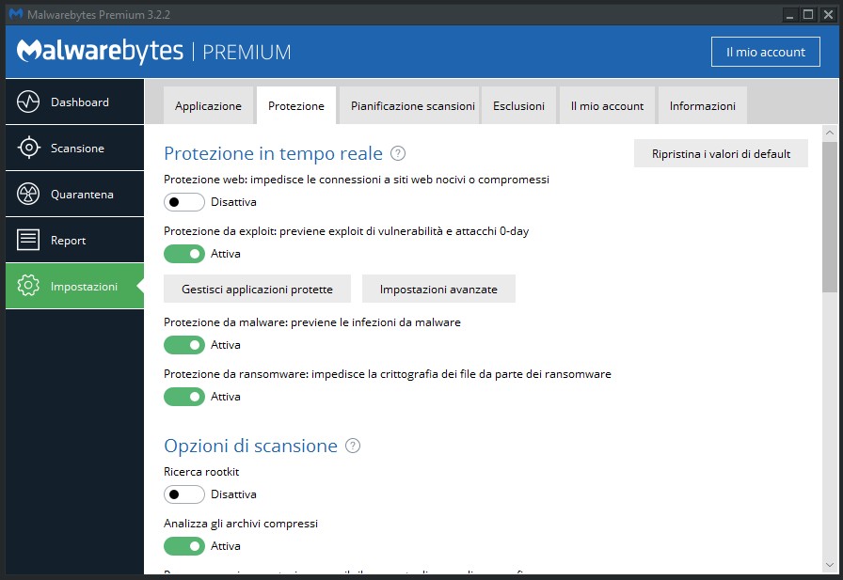Go to the Esclusioni tab

tap(518, 106)
